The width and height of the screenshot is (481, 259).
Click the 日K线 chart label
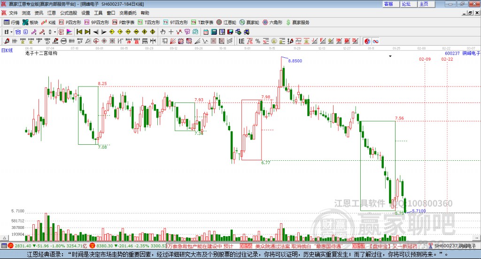pyautogui.click(x=7, y=50)
